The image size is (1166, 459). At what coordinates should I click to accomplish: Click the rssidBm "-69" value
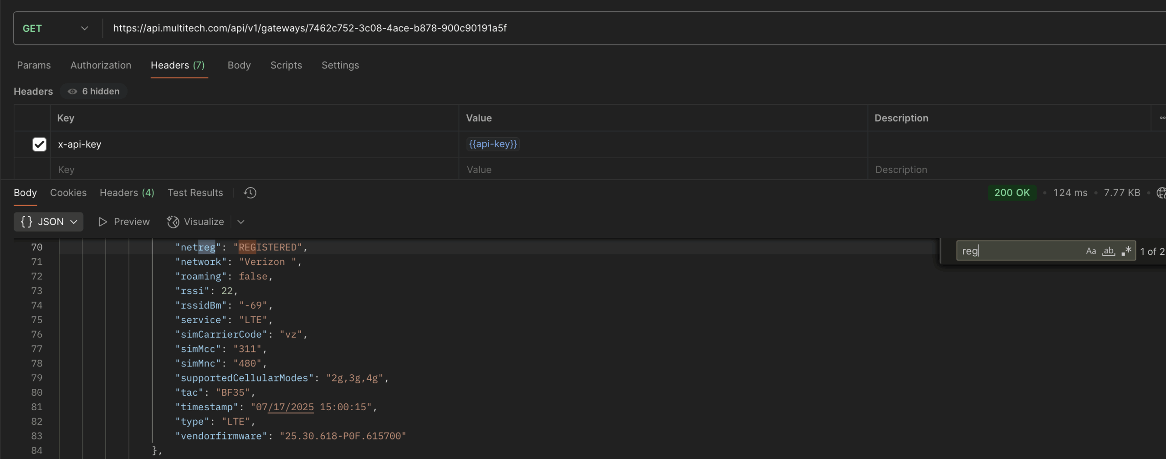click(253, 305)
